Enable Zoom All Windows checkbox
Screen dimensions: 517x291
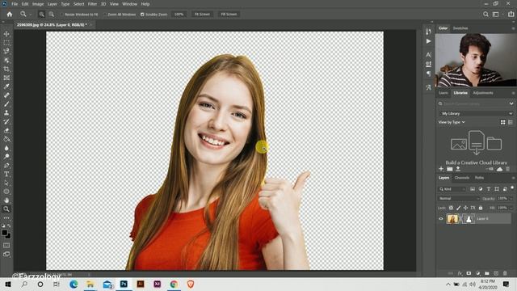coord(104,15)
